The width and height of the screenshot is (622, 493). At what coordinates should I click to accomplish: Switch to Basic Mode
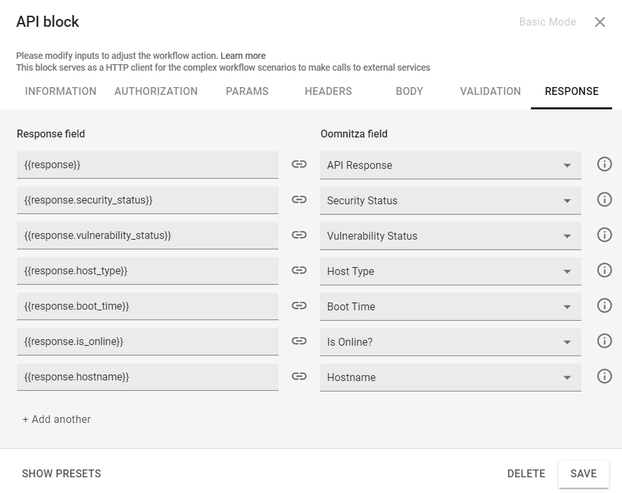click(547, 22)
